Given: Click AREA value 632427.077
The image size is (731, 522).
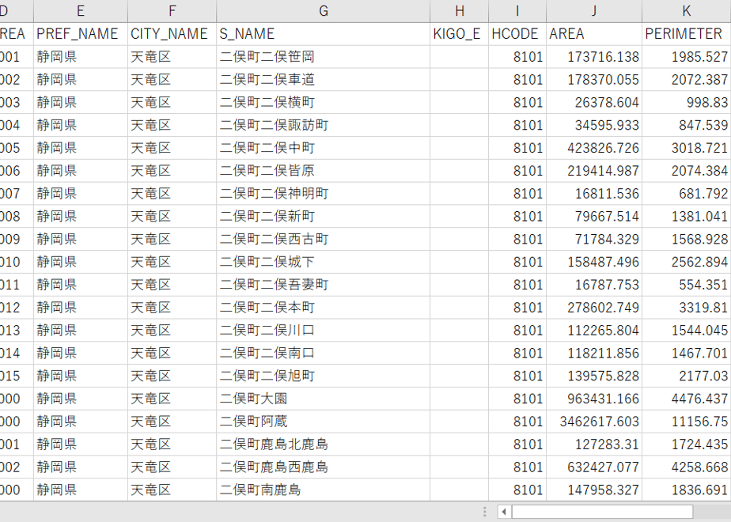Looking at the screenshot, I should [x=594, y=468].
